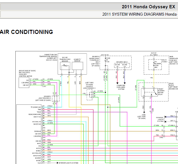
Task: Click the 'TR (HUM CLK)' pin label
Action: point(36,107)
